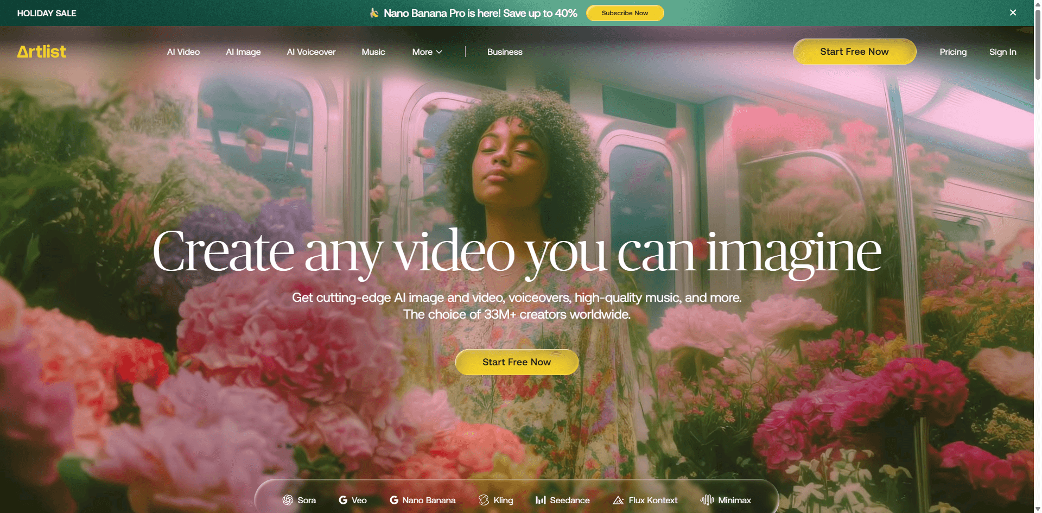Open the AI Video menu item

pos(183,52)
